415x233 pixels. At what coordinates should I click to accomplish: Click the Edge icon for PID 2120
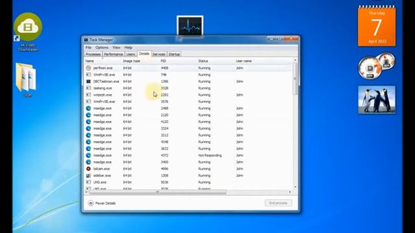point(88,115)
